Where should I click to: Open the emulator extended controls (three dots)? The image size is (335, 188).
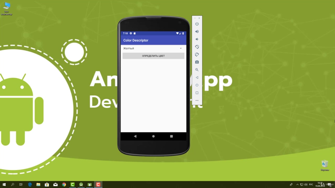(x=197, y=101)
